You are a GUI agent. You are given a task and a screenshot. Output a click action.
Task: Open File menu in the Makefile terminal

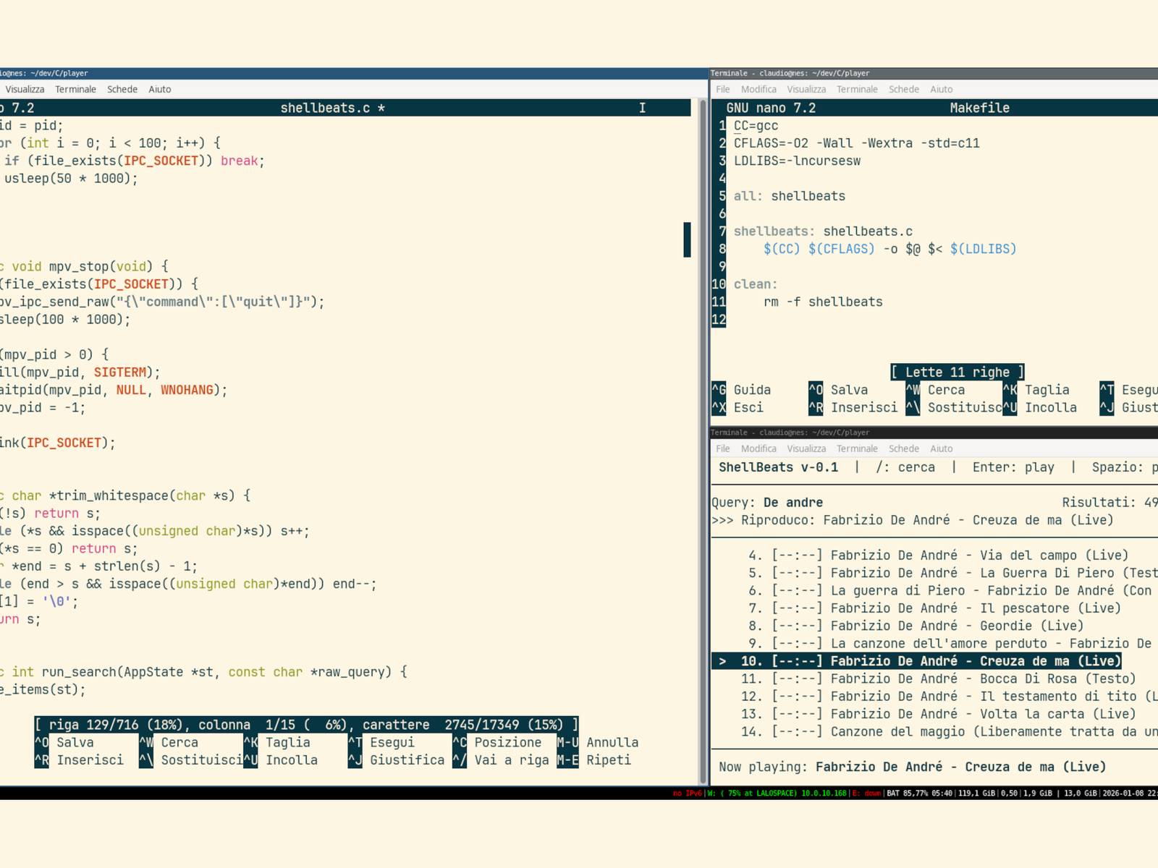pos(722,89)
